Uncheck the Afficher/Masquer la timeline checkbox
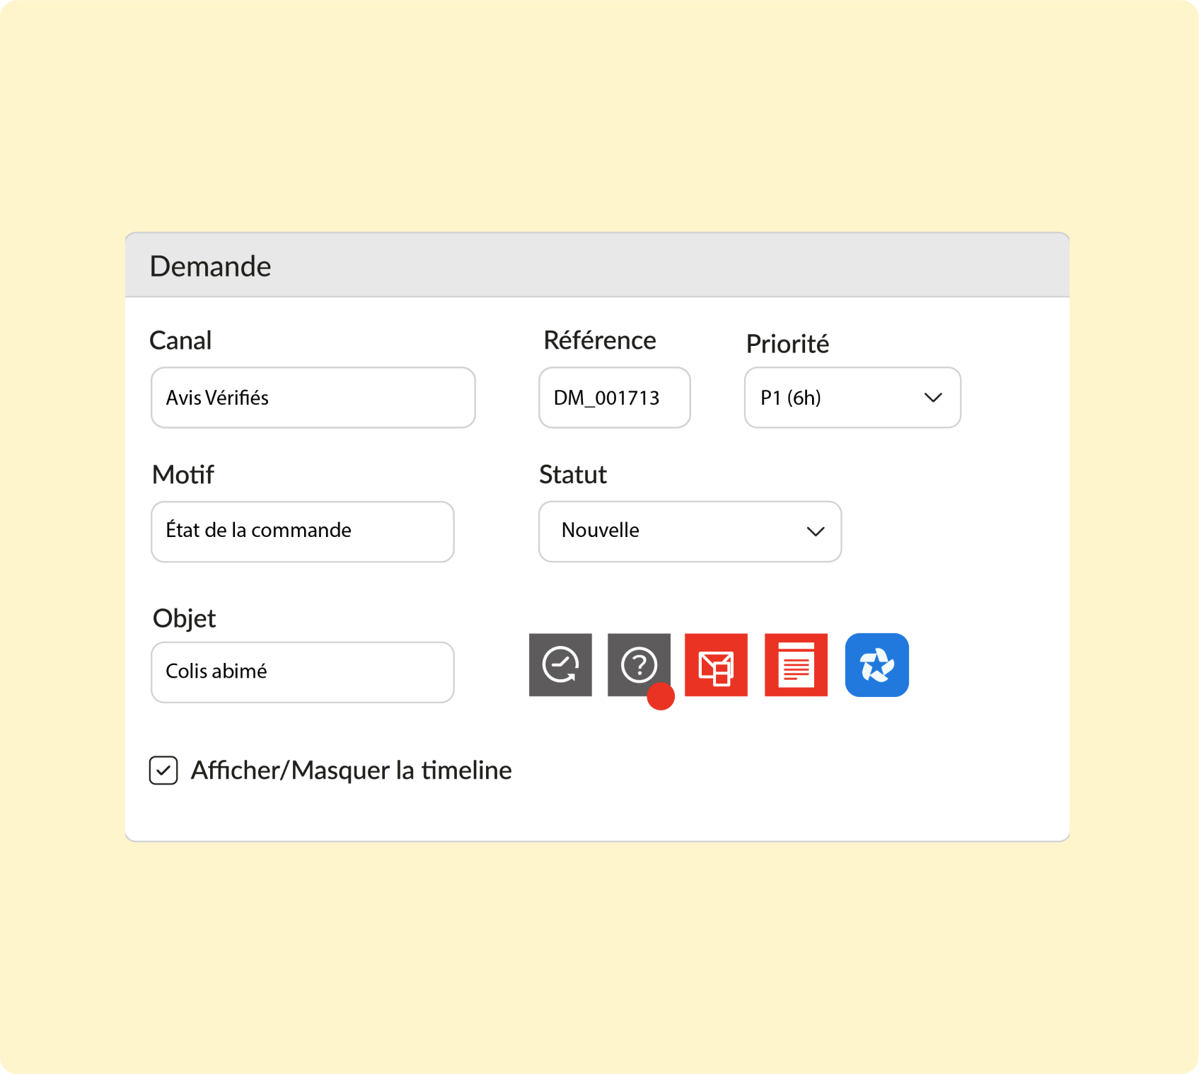 pyautogui.click(x=163, y=770)
